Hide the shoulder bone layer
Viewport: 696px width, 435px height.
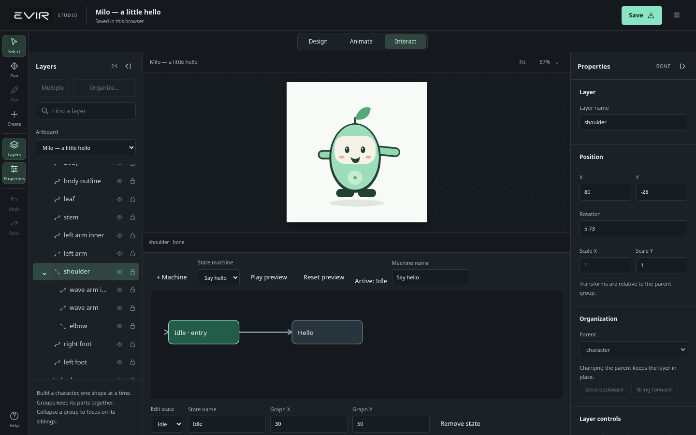(x=119, y=272)
